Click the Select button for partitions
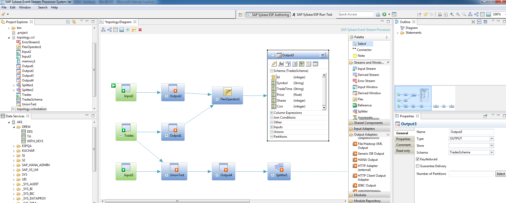Viewport: 506px width, 203px height. tap(501, 174)
